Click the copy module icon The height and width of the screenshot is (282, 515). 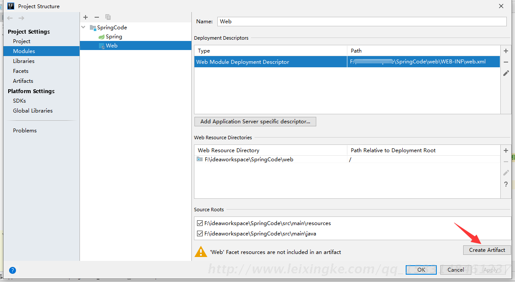point(108,17)
